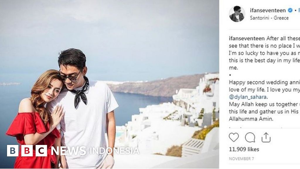View the 11,909 likes list
The width and height of the screenshot is (300, 169).
(x=244, y=149)
